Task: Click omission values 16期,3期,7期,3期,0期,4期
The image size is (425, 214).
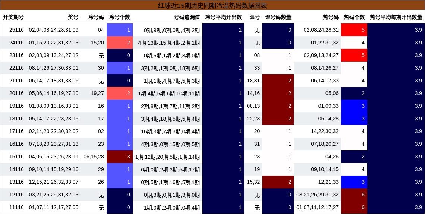Action: (170, 131)
